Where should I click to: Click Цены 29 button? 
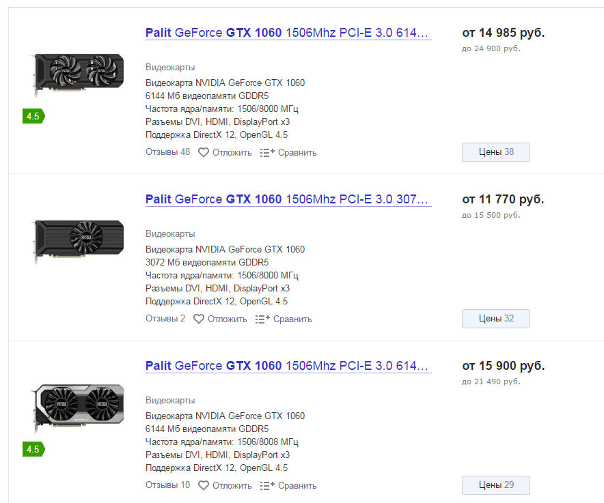tap(496, 485)
